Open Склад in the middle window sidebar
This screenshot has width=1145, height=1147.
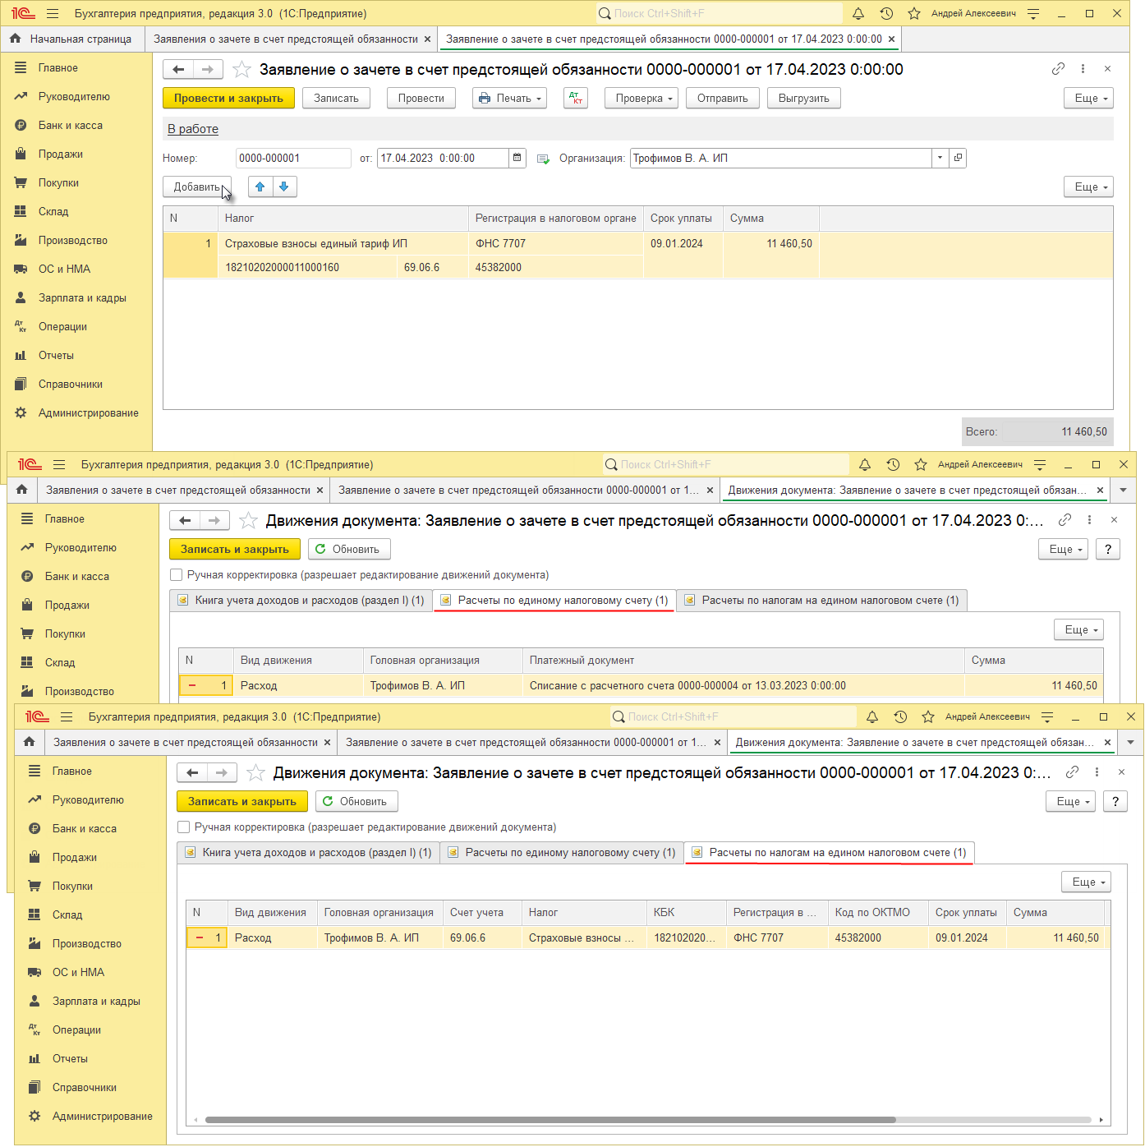(x=60, y=663)
